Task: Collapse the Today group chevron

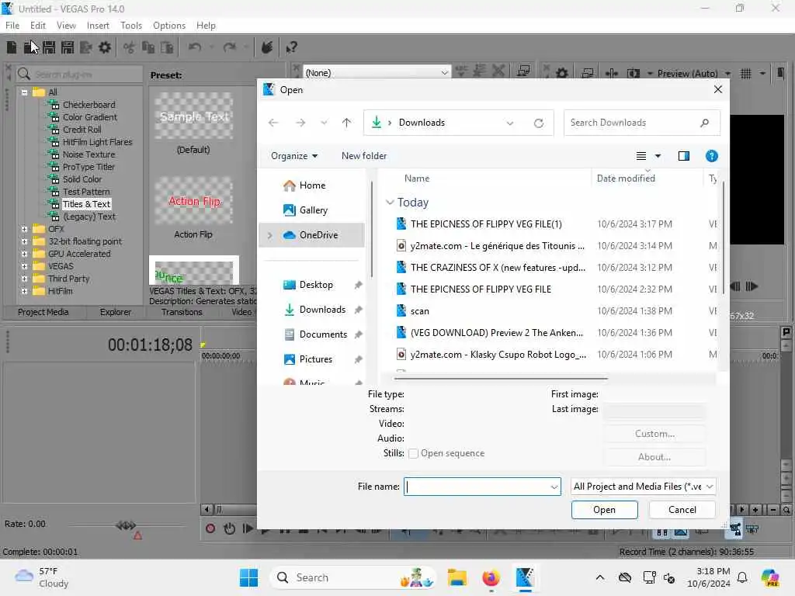Action: pos(390,203)
